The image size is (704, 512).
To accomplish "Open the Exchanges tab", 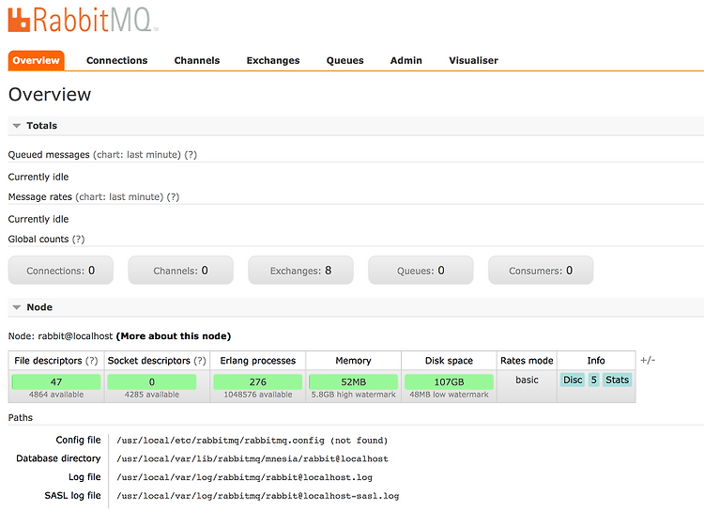I will 273,61.
